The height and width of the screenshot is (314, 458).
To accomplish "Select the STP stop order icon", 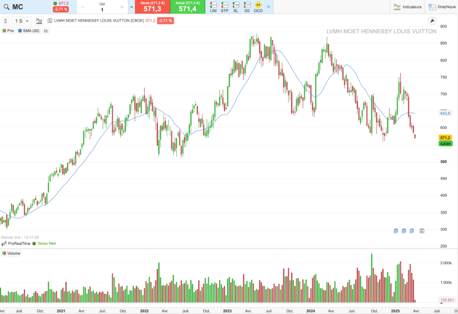I will tap(225, 7).
